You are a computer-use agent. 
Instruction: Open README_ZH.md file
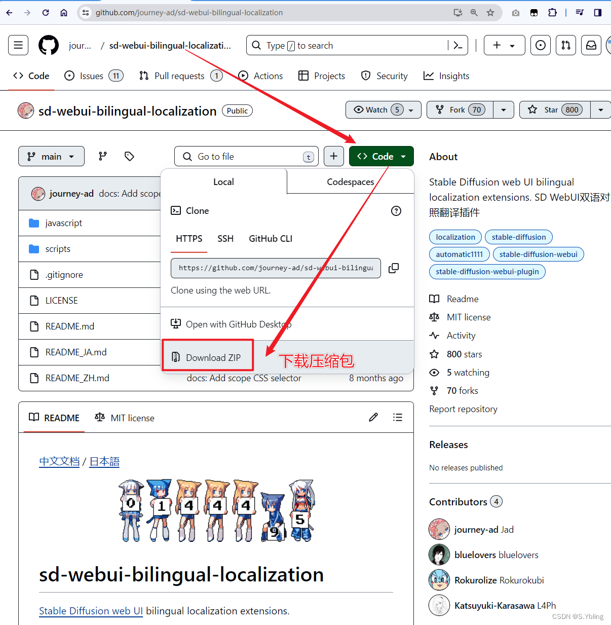77,378
